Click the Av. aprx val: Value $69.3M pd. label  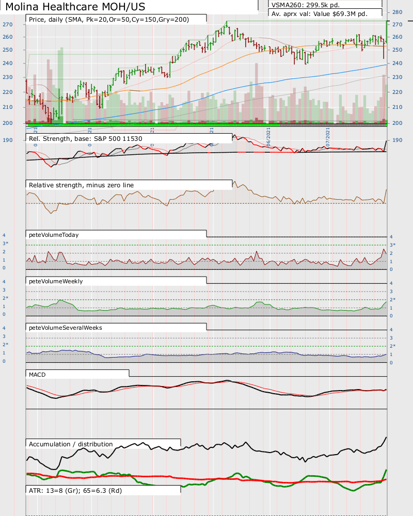(x=319, y=14)
